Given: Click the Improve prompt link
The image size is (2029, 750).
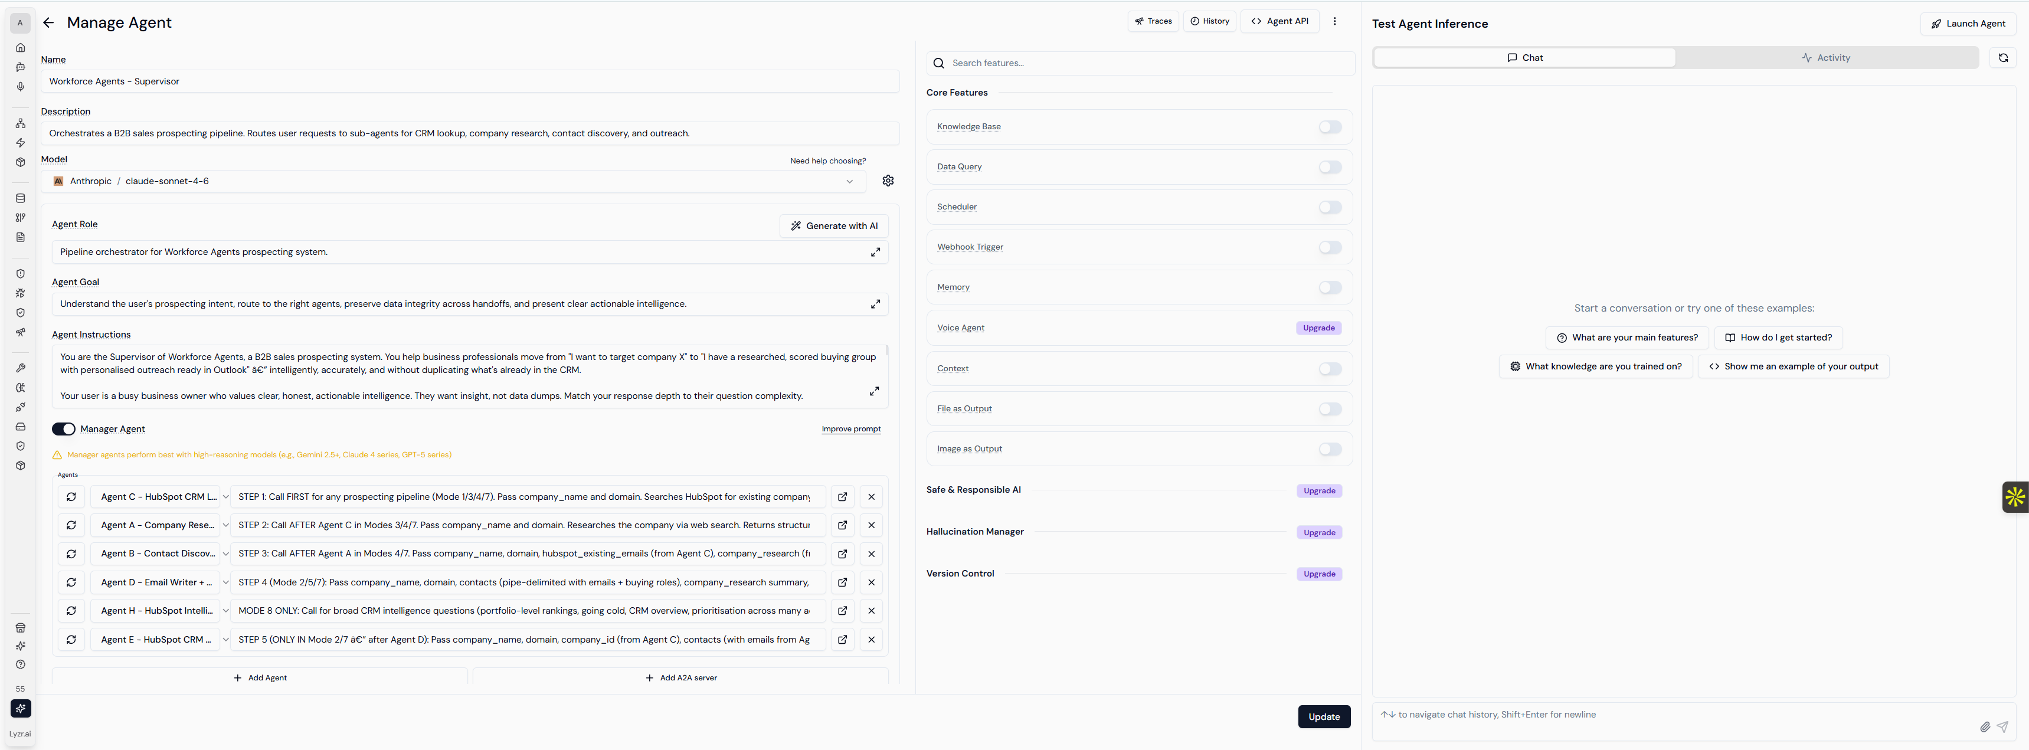Looking at the screenshot, I should pos(850,430).
